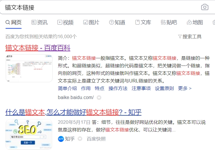215x150 pixels.
Task: Open the 知乎 result about 锚文本链接
Action: point(73,112)
